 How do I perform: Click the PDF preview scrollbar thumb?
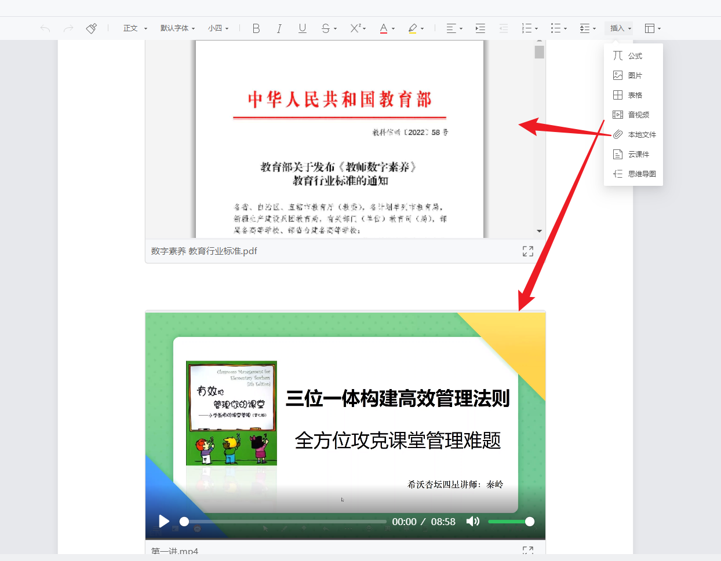point(540,52)
